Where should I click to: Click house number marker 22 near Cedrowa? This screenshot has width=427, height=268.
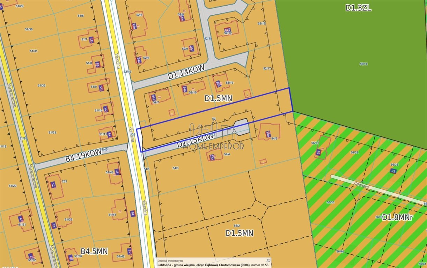click(393, 171)
